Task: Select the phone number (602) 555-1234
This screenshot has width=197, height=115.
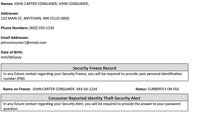Action: click(x=42, y=28)
